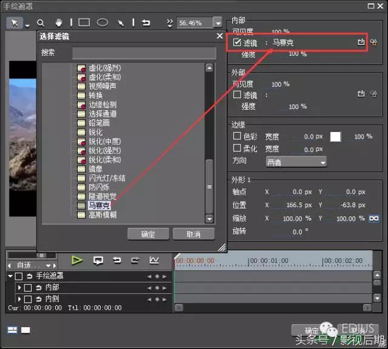Expand the 内部 track row
The width and height of the screenshot is (388, 349).
pyautogui.click(x=19, y=288)
